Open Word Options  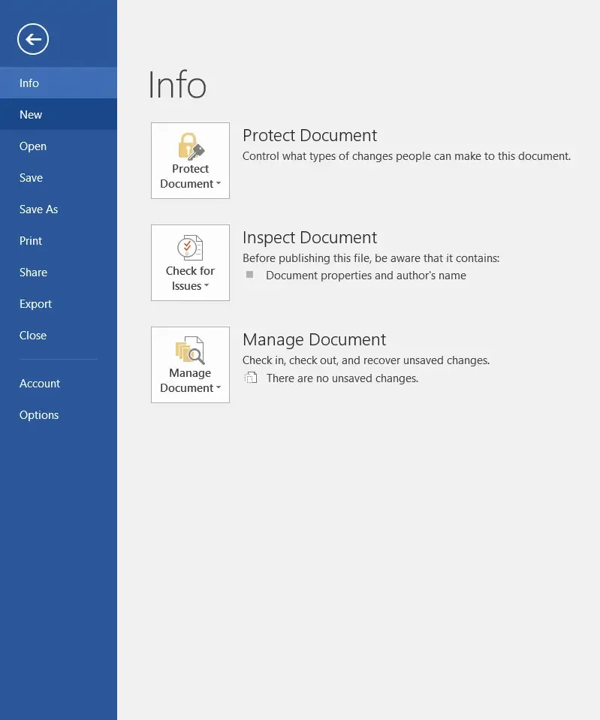click(59, 415)
